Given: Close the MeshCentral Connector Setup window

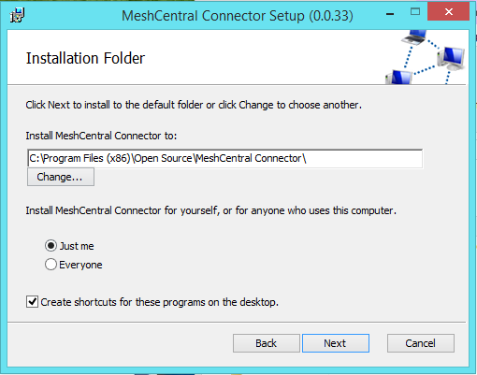Looking at the screenshot, I should 449,12.
